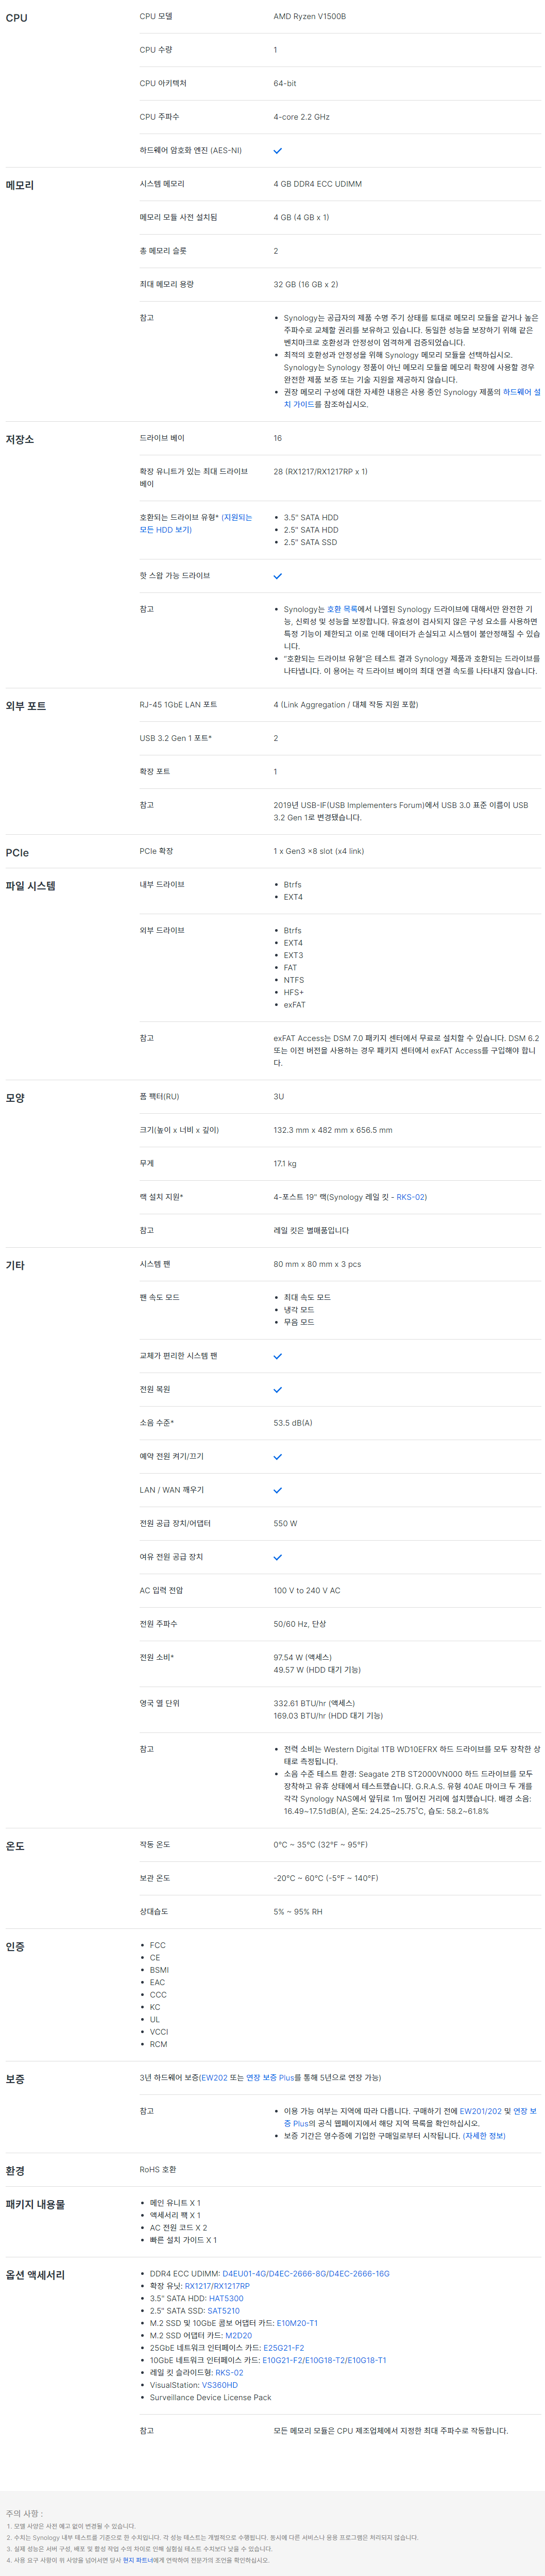Open the M2D20 SSD adapter card link
Image resolution: width=545 pixels, height=2576 pixels.
pos(237,2336)
